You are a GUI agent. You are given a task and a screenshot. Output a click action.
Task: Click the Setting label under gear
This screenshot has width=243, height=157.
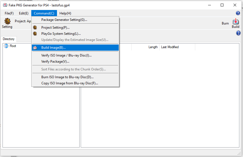pos(7,27)
